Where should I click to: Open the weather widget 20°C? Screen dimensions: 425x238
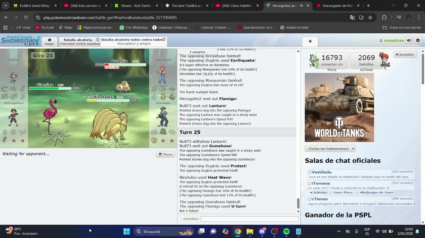[22, 231]
